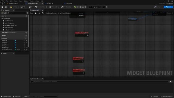Click ItemName variable type color pill
The width and height of the screenshot is (174, 98).
pyautogui.click(x=15, y=44)
